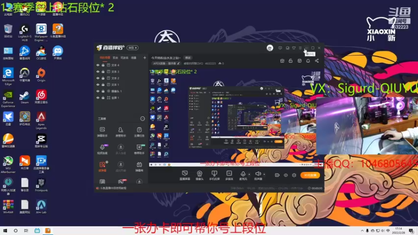Expand the speaker volume arrow

tap(264, 174)
